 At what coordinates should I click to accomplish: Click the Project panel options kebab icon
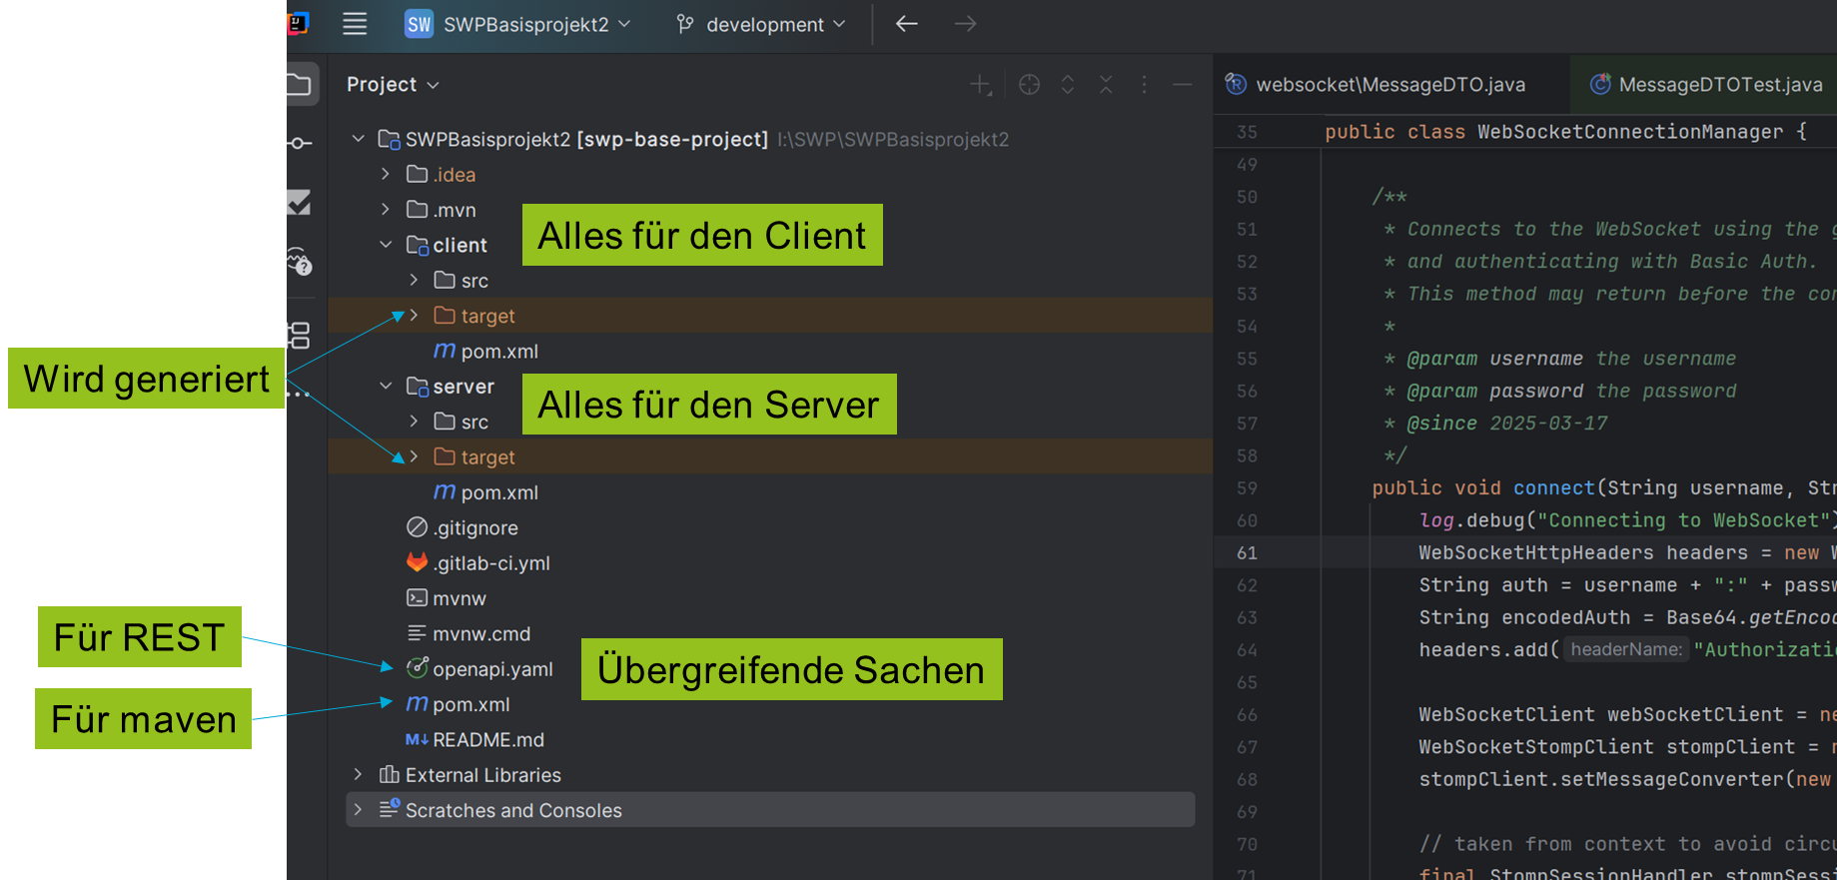pyautogui.click(x=1144, y=85)
